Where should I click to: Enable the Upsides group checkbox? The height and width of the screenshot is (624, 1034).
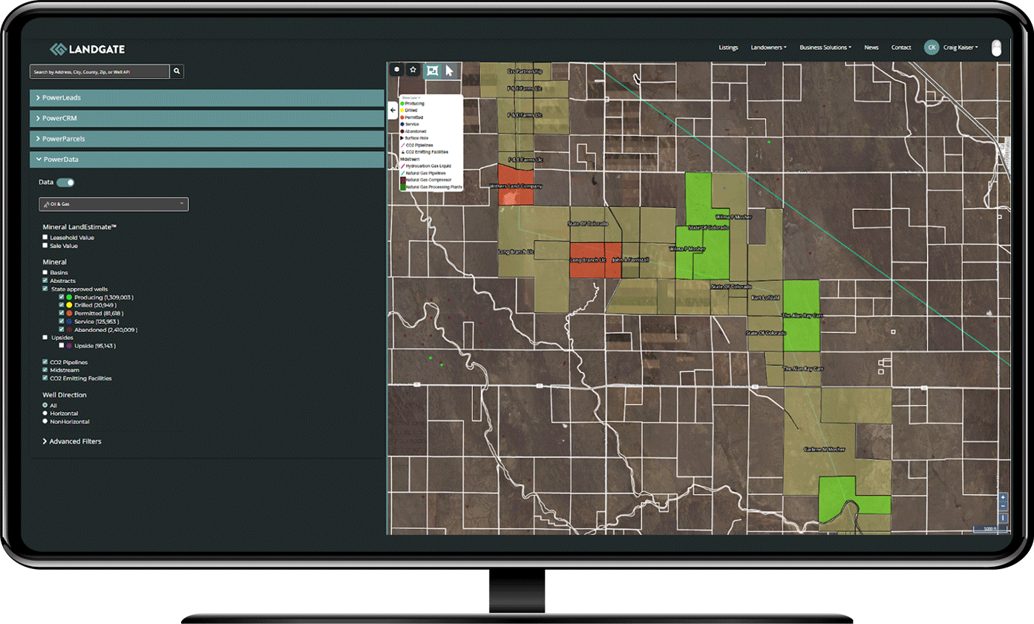click(x=45, y=337)
